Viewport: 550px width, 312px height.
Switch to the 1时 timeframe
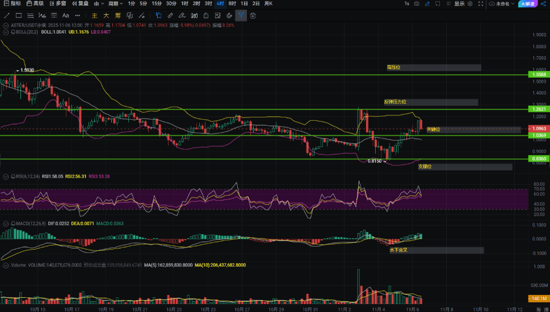pos(184,3)
